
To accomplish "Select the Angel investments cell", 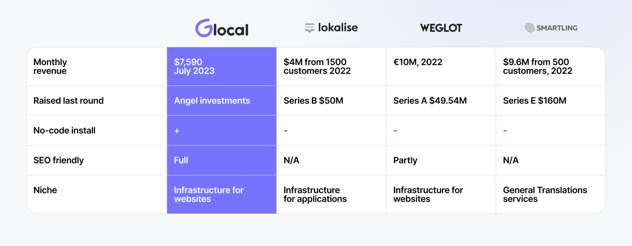I will [x=212, y=101].
